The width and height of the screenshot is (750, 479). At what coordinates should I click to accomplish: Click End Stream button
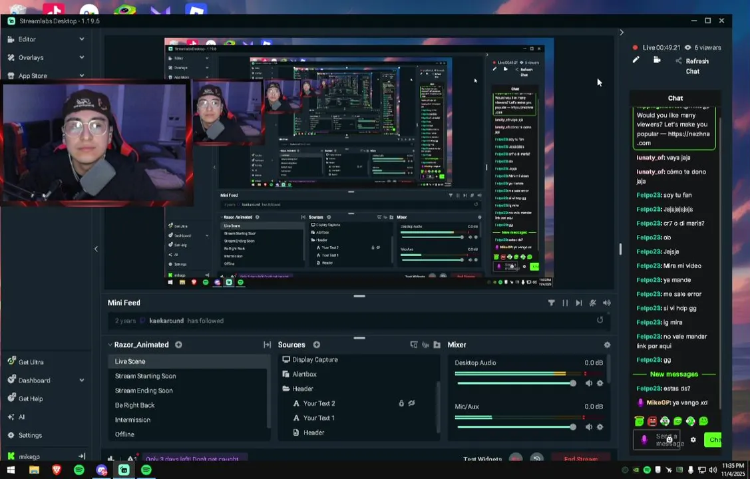coord(581,458)
